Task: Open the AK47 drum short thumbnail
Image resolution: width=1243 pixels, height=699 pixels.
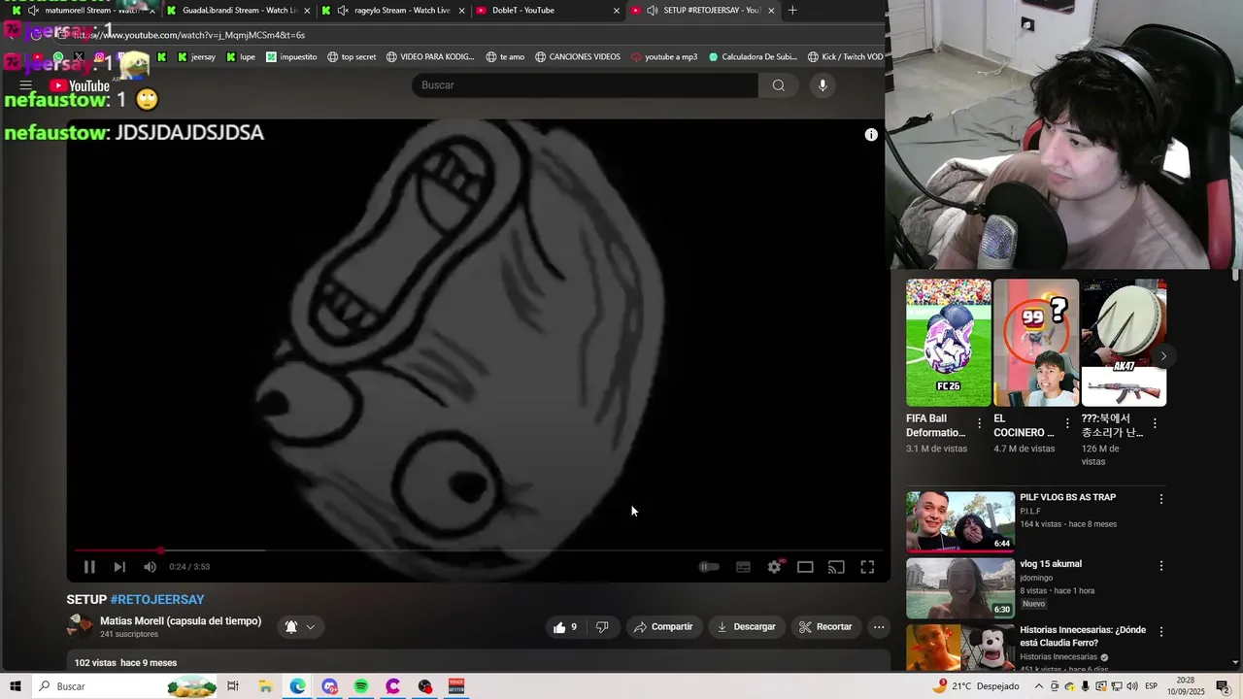Action: [1124, 343]
